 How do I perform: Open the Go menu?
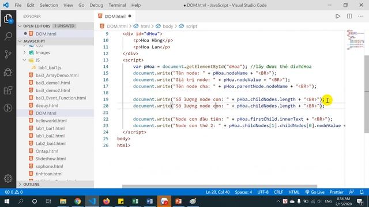(81, 5)
